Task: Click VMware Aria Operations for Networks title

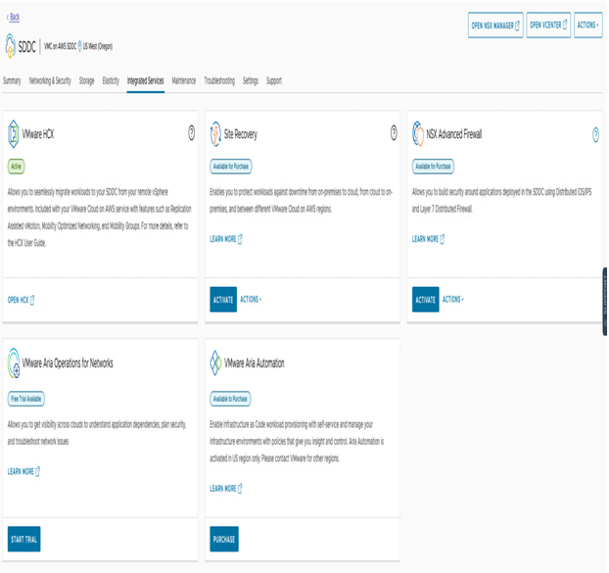Action: coord(68,363)
